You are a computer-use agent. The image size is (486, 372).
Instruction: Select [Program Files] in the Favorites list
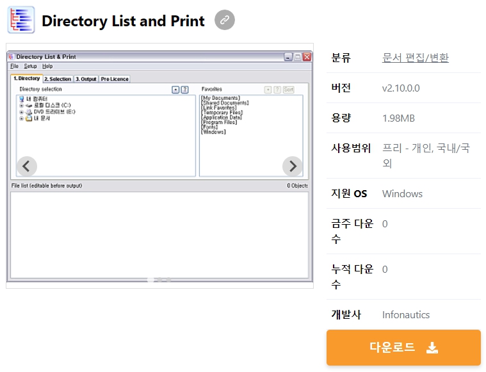point(219,122)
